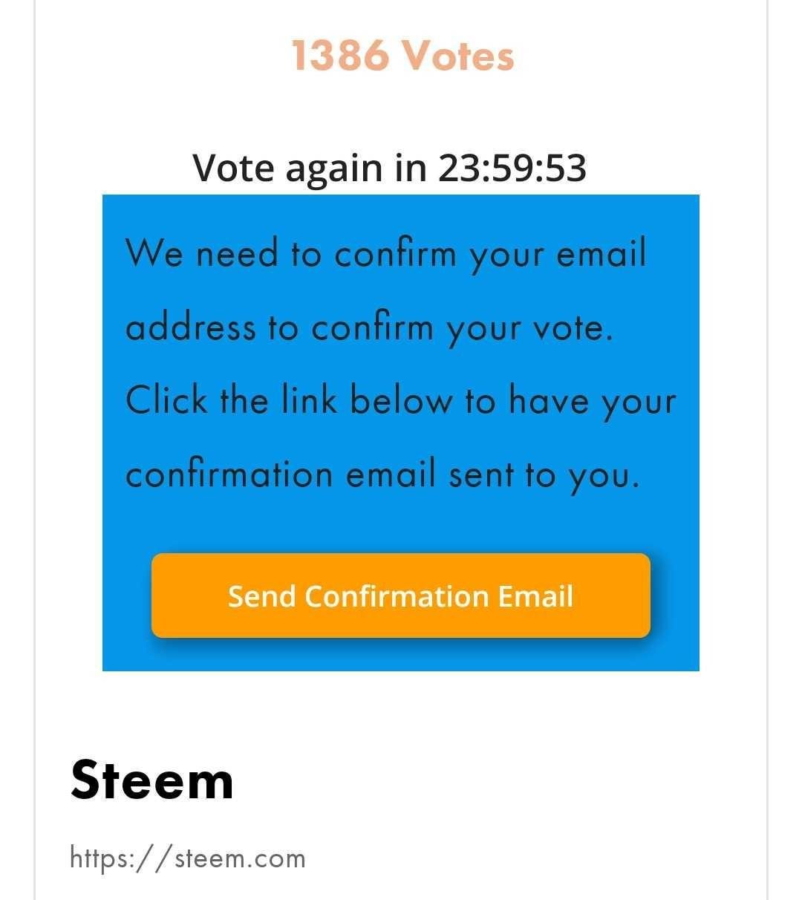This screenshot has width=802, height=900.
Task: Click the word "link" in the blue notice
Action: (x=309, y=402)
